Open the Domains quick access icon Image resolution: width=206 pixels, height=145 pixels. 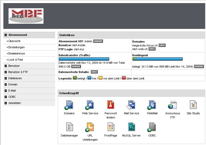click(69, 105)
